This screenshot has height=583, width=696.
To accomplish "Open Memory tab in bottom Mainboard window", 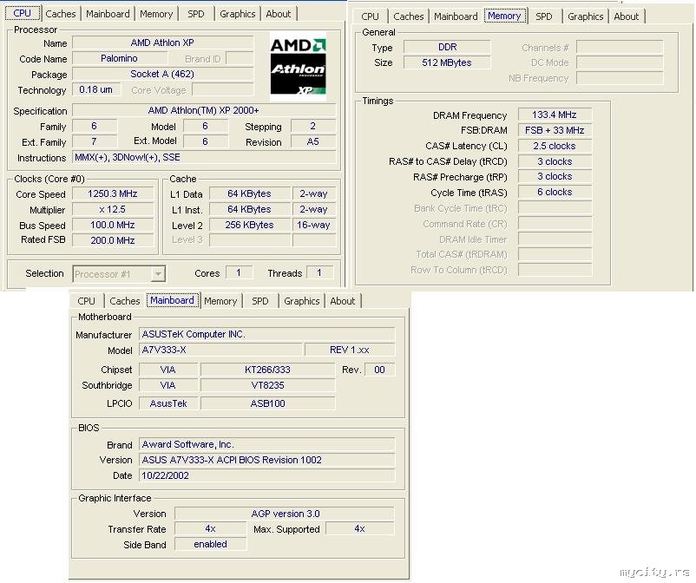I will pyautogui.click(x=220, y=301).
